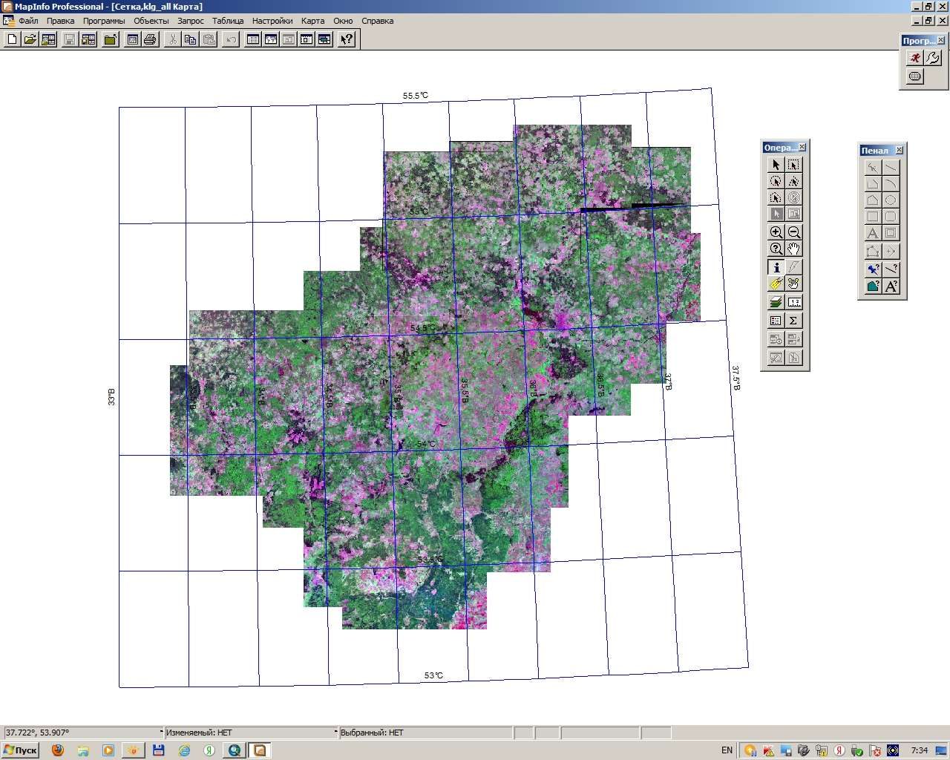Image resolution: width=950 pixels, height=760 pixels.
Task: Expand the Выбранный selectable layer dropdown
Action: click(425, 733)
